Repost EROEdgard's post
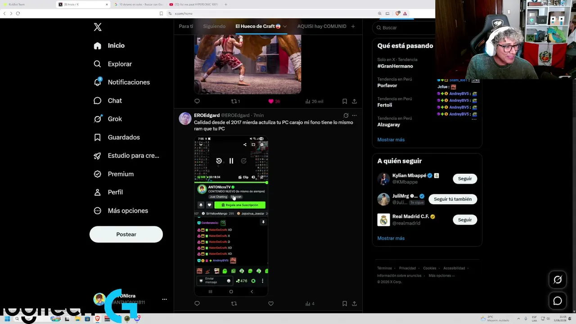 pyautogui.click(x=234, y=304)
